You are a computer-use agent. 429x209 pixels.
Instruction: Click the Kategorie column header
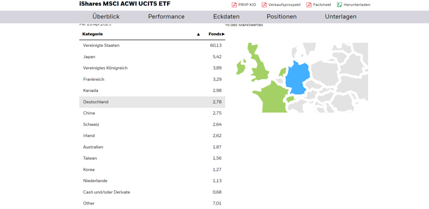pyautogui.click(x=93, y=34)
